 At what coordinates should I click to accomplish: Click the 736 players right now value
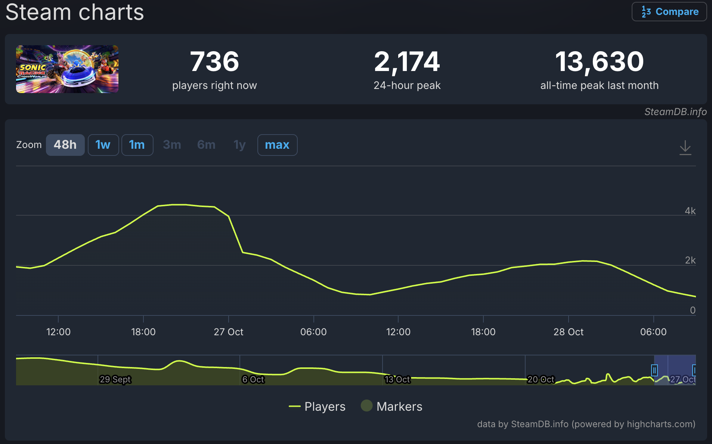[214, 62]
